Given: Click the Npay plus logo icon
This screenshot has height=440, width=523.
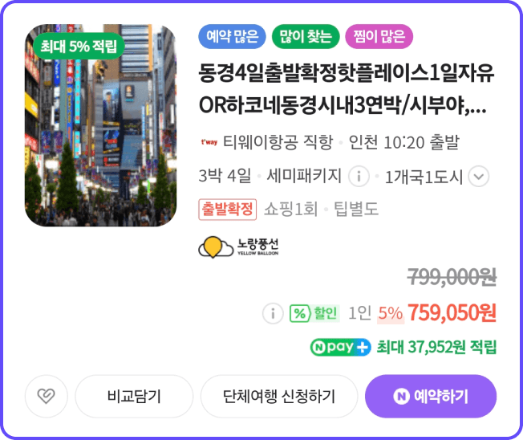Looking at the screenshot, I should 341,347.
